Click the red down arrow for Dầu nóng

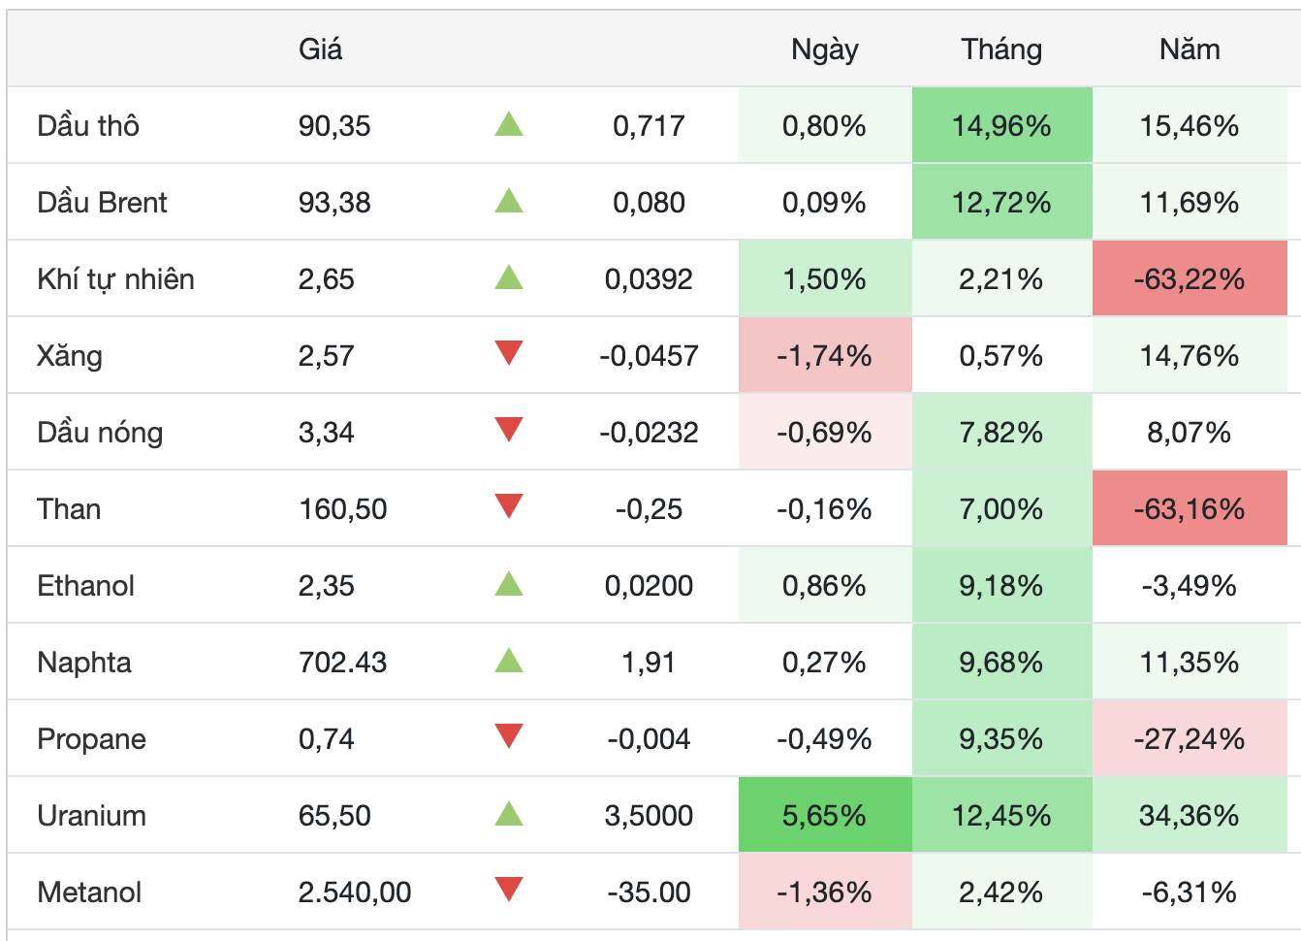tap(509, 430)
